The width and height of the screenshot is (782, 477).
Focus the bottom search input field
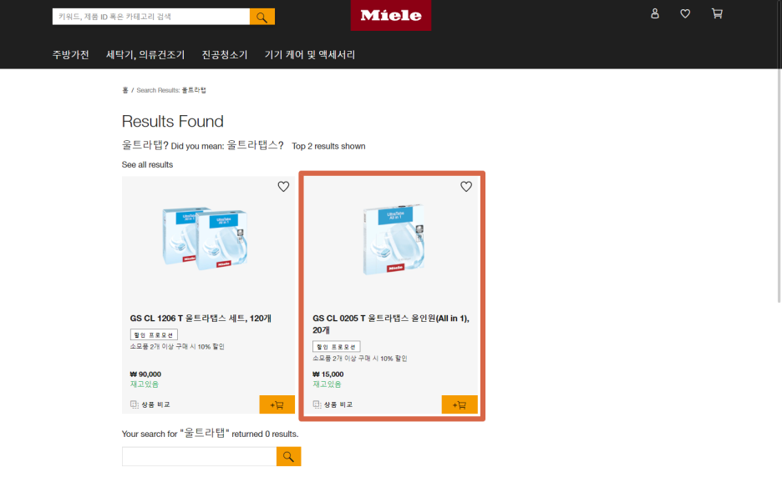point(200,457)
